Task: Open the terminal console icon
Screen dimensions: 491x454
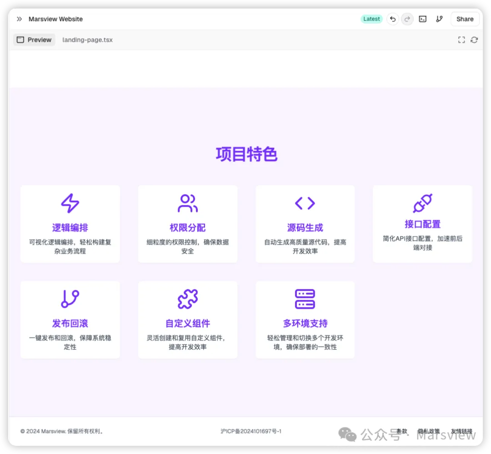Action: pos(423,19)
